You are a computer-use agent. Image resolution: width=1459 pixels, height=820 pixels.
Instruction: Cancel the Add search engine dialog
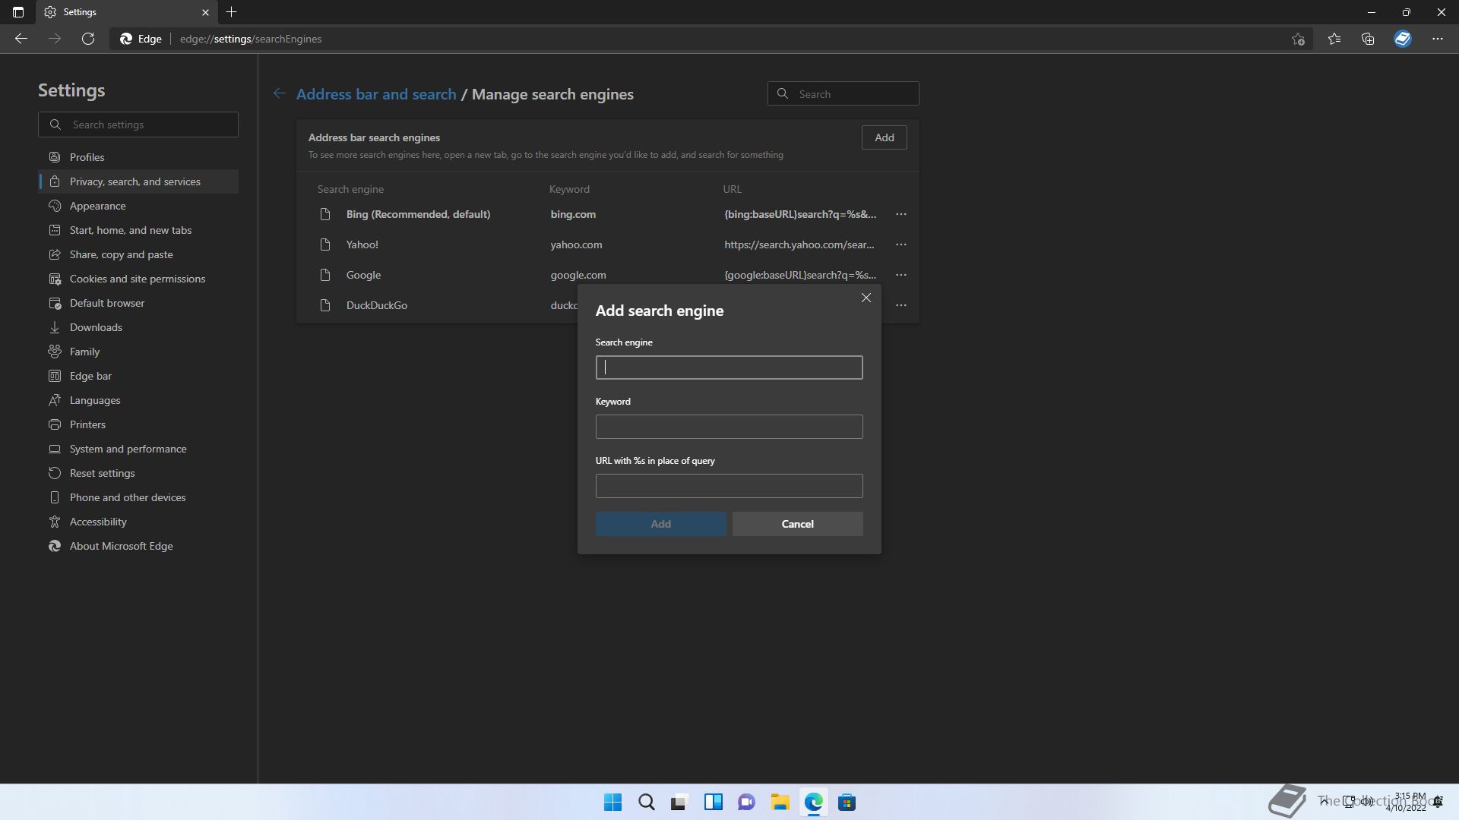[x=797, y=524]
